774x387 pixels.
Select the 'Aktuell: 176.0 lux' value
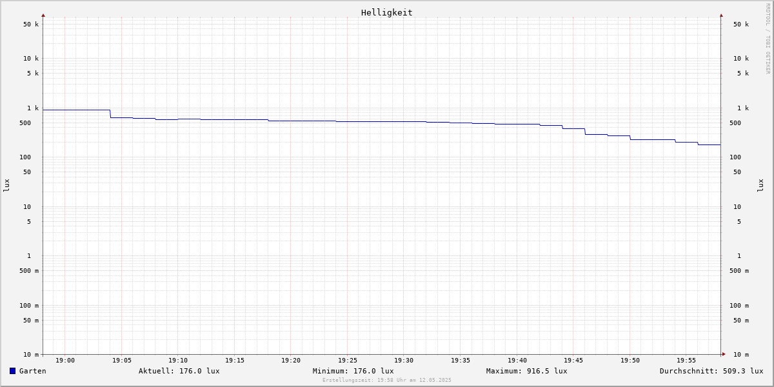[179, 371]
